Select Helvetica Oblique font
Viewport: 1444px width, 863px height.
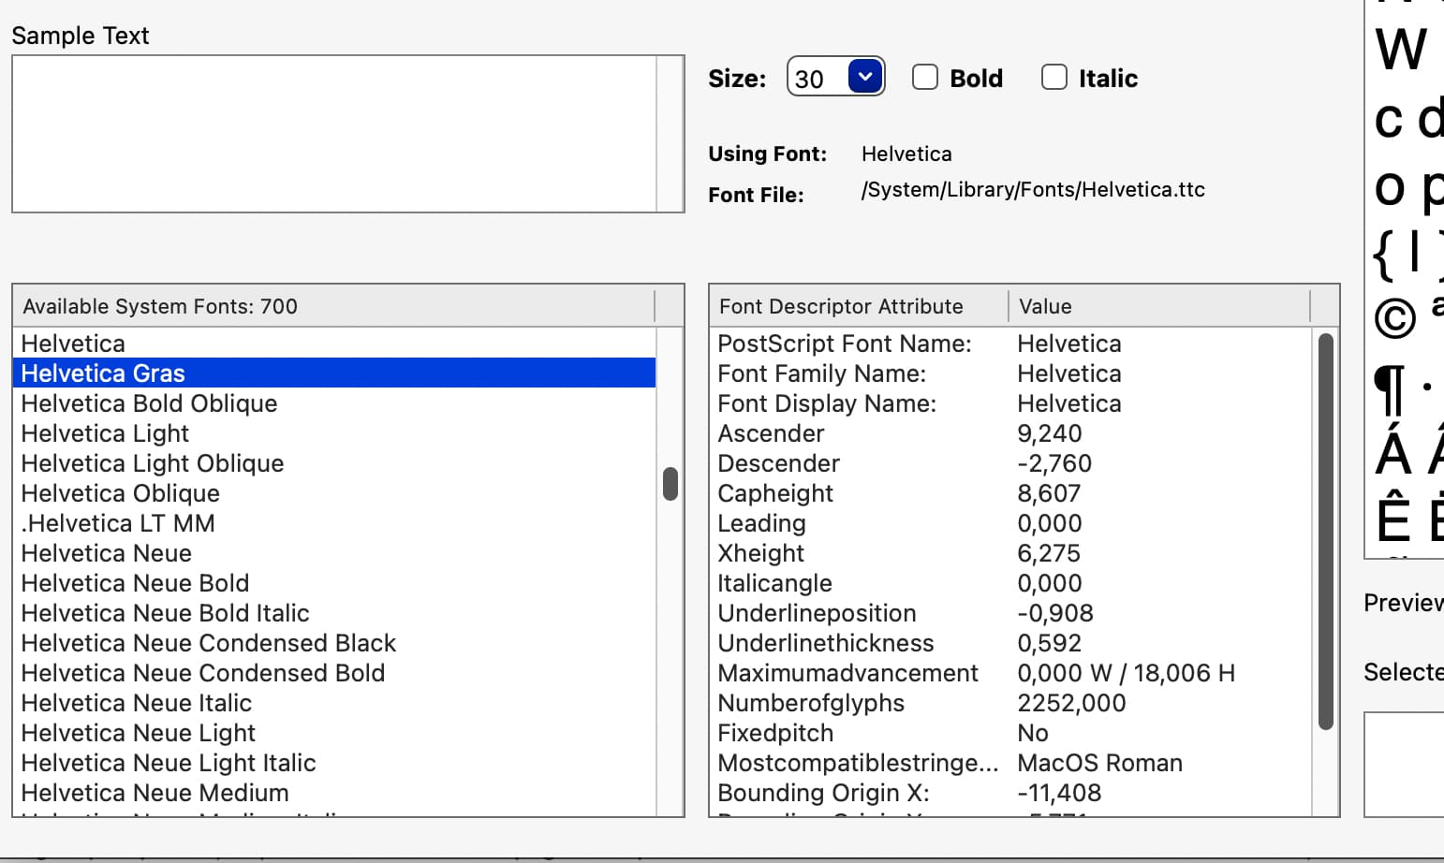pyautogui.click(x=334, y=493)
